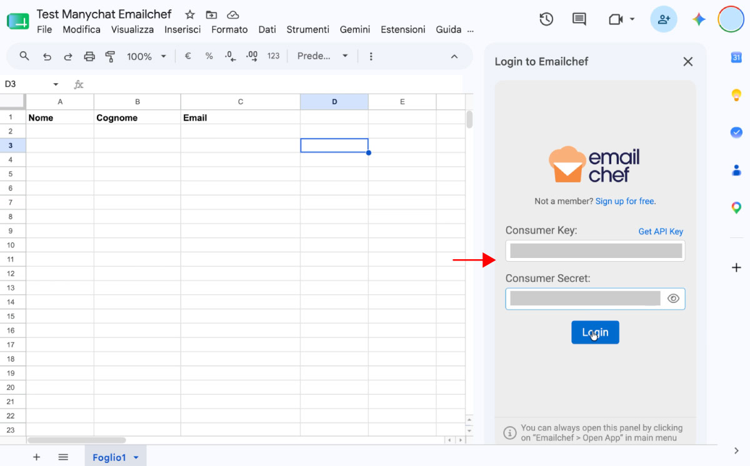Image resolution: width=750 pixels, height=466 pixels.
Task: Open the all sheets list button
Action: [63, 457]
